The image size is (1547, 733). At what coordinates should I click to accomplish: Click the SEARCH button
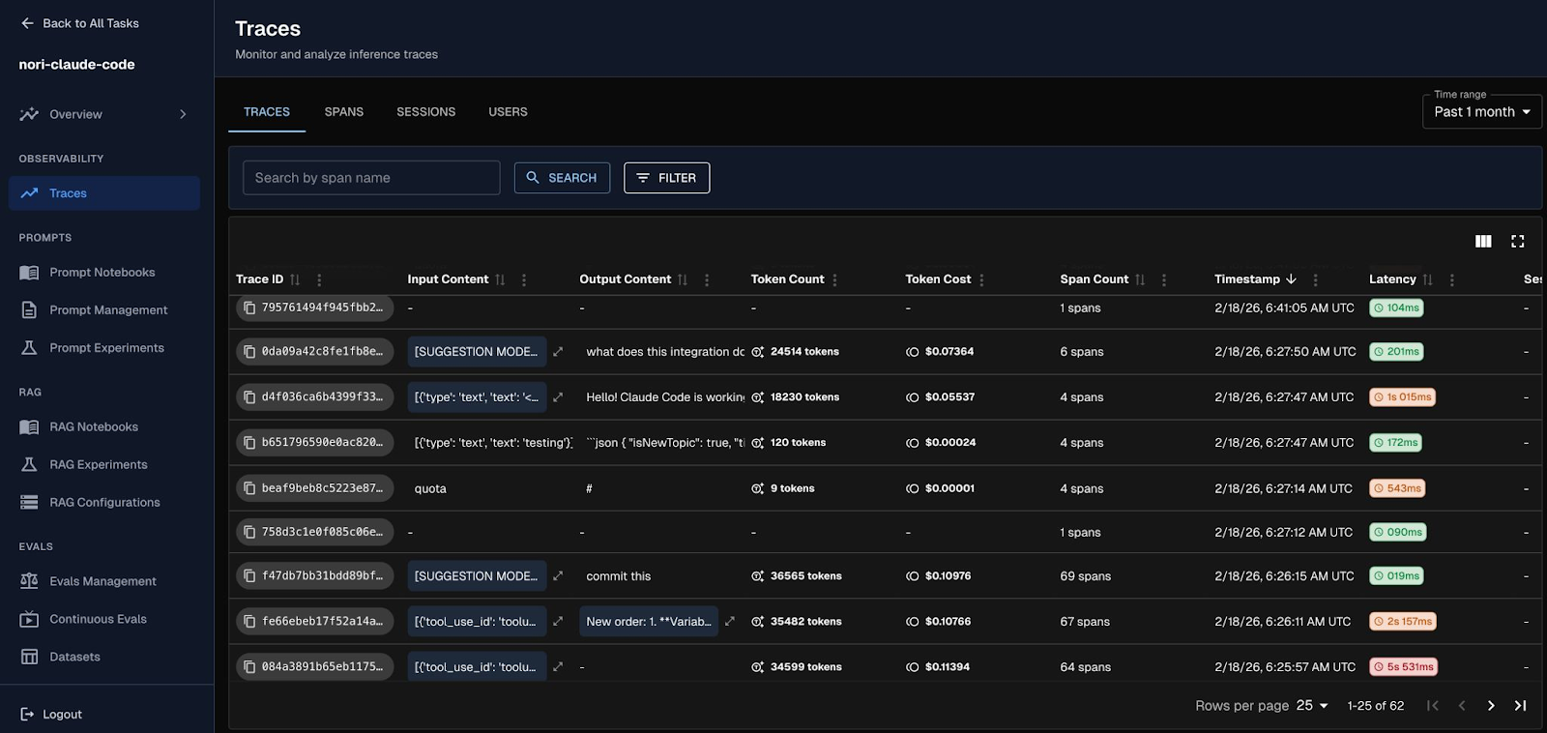(562, 178)
